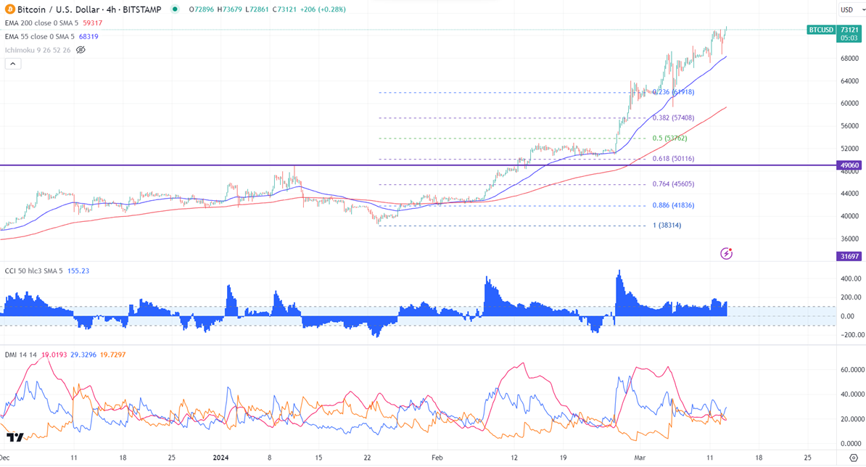Click the H73679 high value in header
Viewport: 866px width, 467px height.
click(x=230, y=9)
